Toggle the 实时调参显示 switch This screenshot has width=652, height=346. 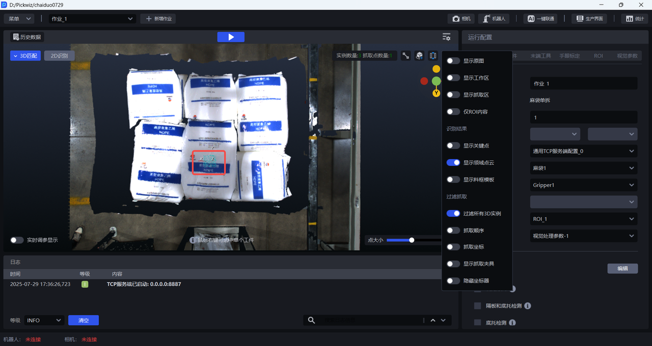tap(17, 240)
